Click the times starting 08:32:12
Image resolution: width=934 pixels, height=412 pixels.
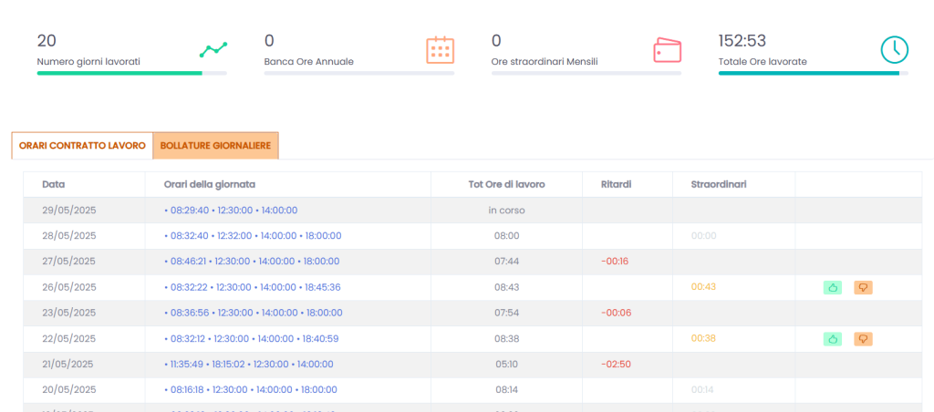(x=252, y=339)
